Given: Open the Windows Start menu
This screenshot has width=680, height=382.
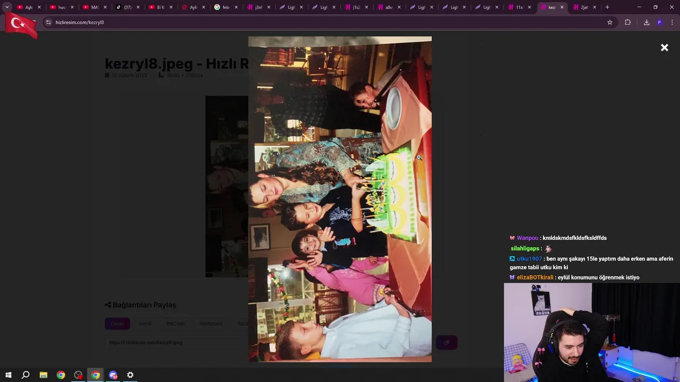Looking at the screenshot, I should (x=8, y=375).
